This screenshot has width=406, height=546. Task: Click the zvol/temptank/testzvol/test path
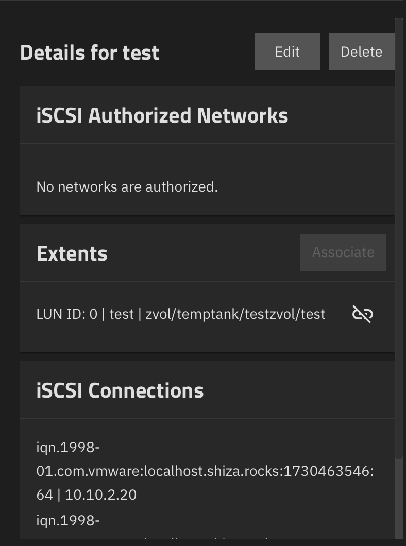[235, 314]
